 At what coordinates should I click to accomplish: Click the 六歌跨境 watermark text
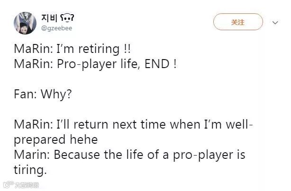click(27, 185)
